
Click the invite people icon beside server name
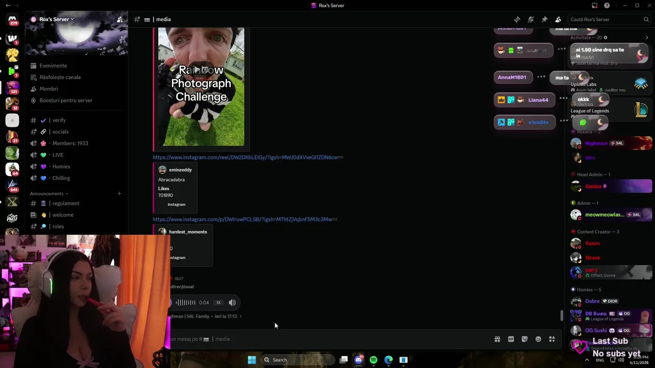[x=120, y=19]
